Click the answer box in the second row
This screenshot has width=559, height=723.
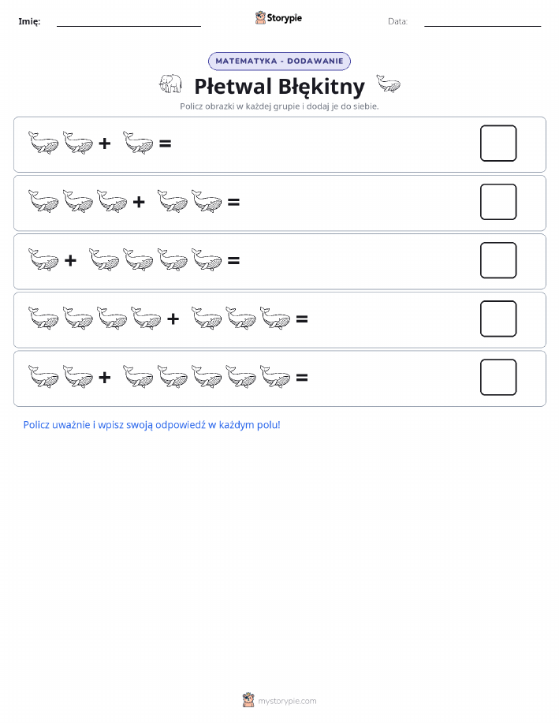tap(498, 202)
